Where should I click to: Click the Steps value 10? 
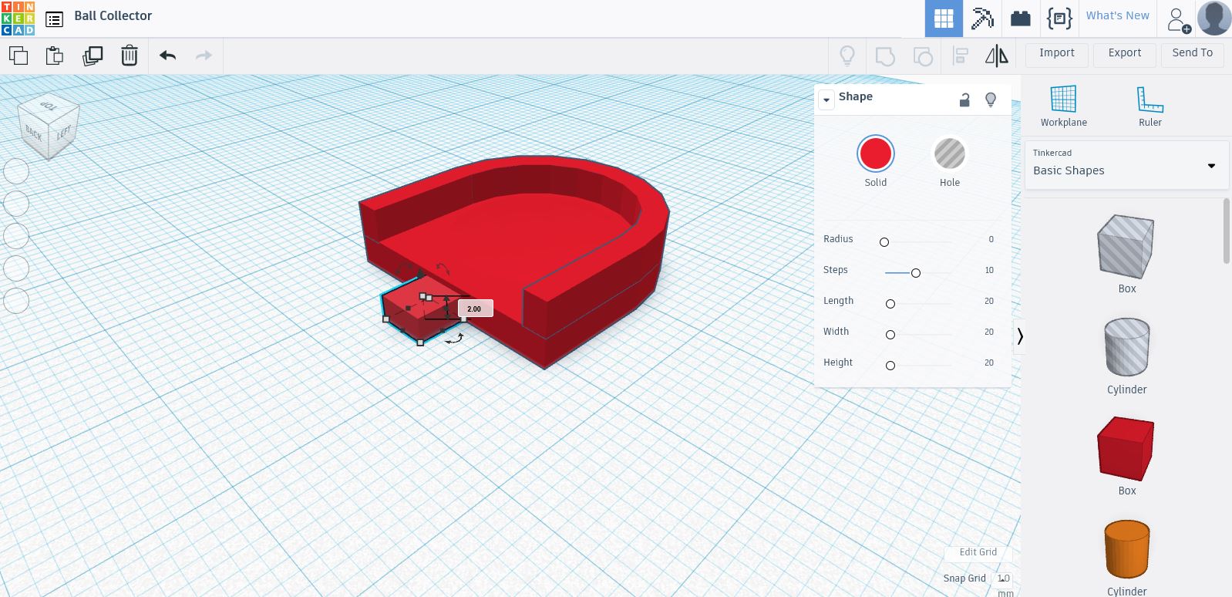[989, 270]
